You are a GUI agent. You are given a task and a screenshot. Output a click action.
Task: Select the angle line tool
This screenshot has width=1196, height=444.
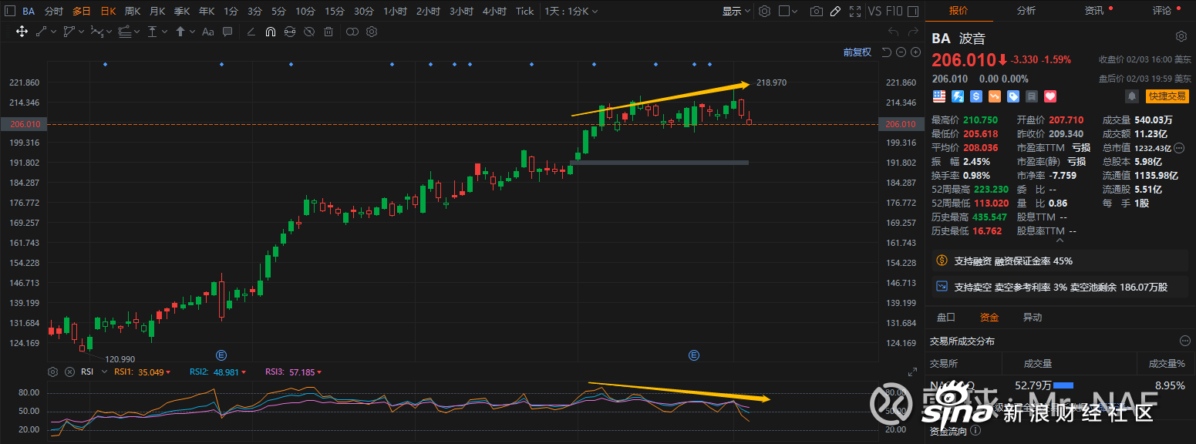pyautogui.click(x=251, y=32)
